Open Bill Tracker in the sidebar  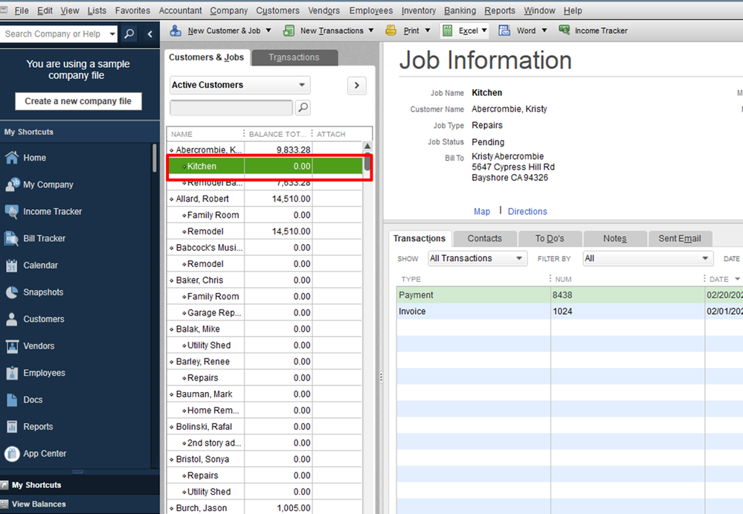coord(44,239)
